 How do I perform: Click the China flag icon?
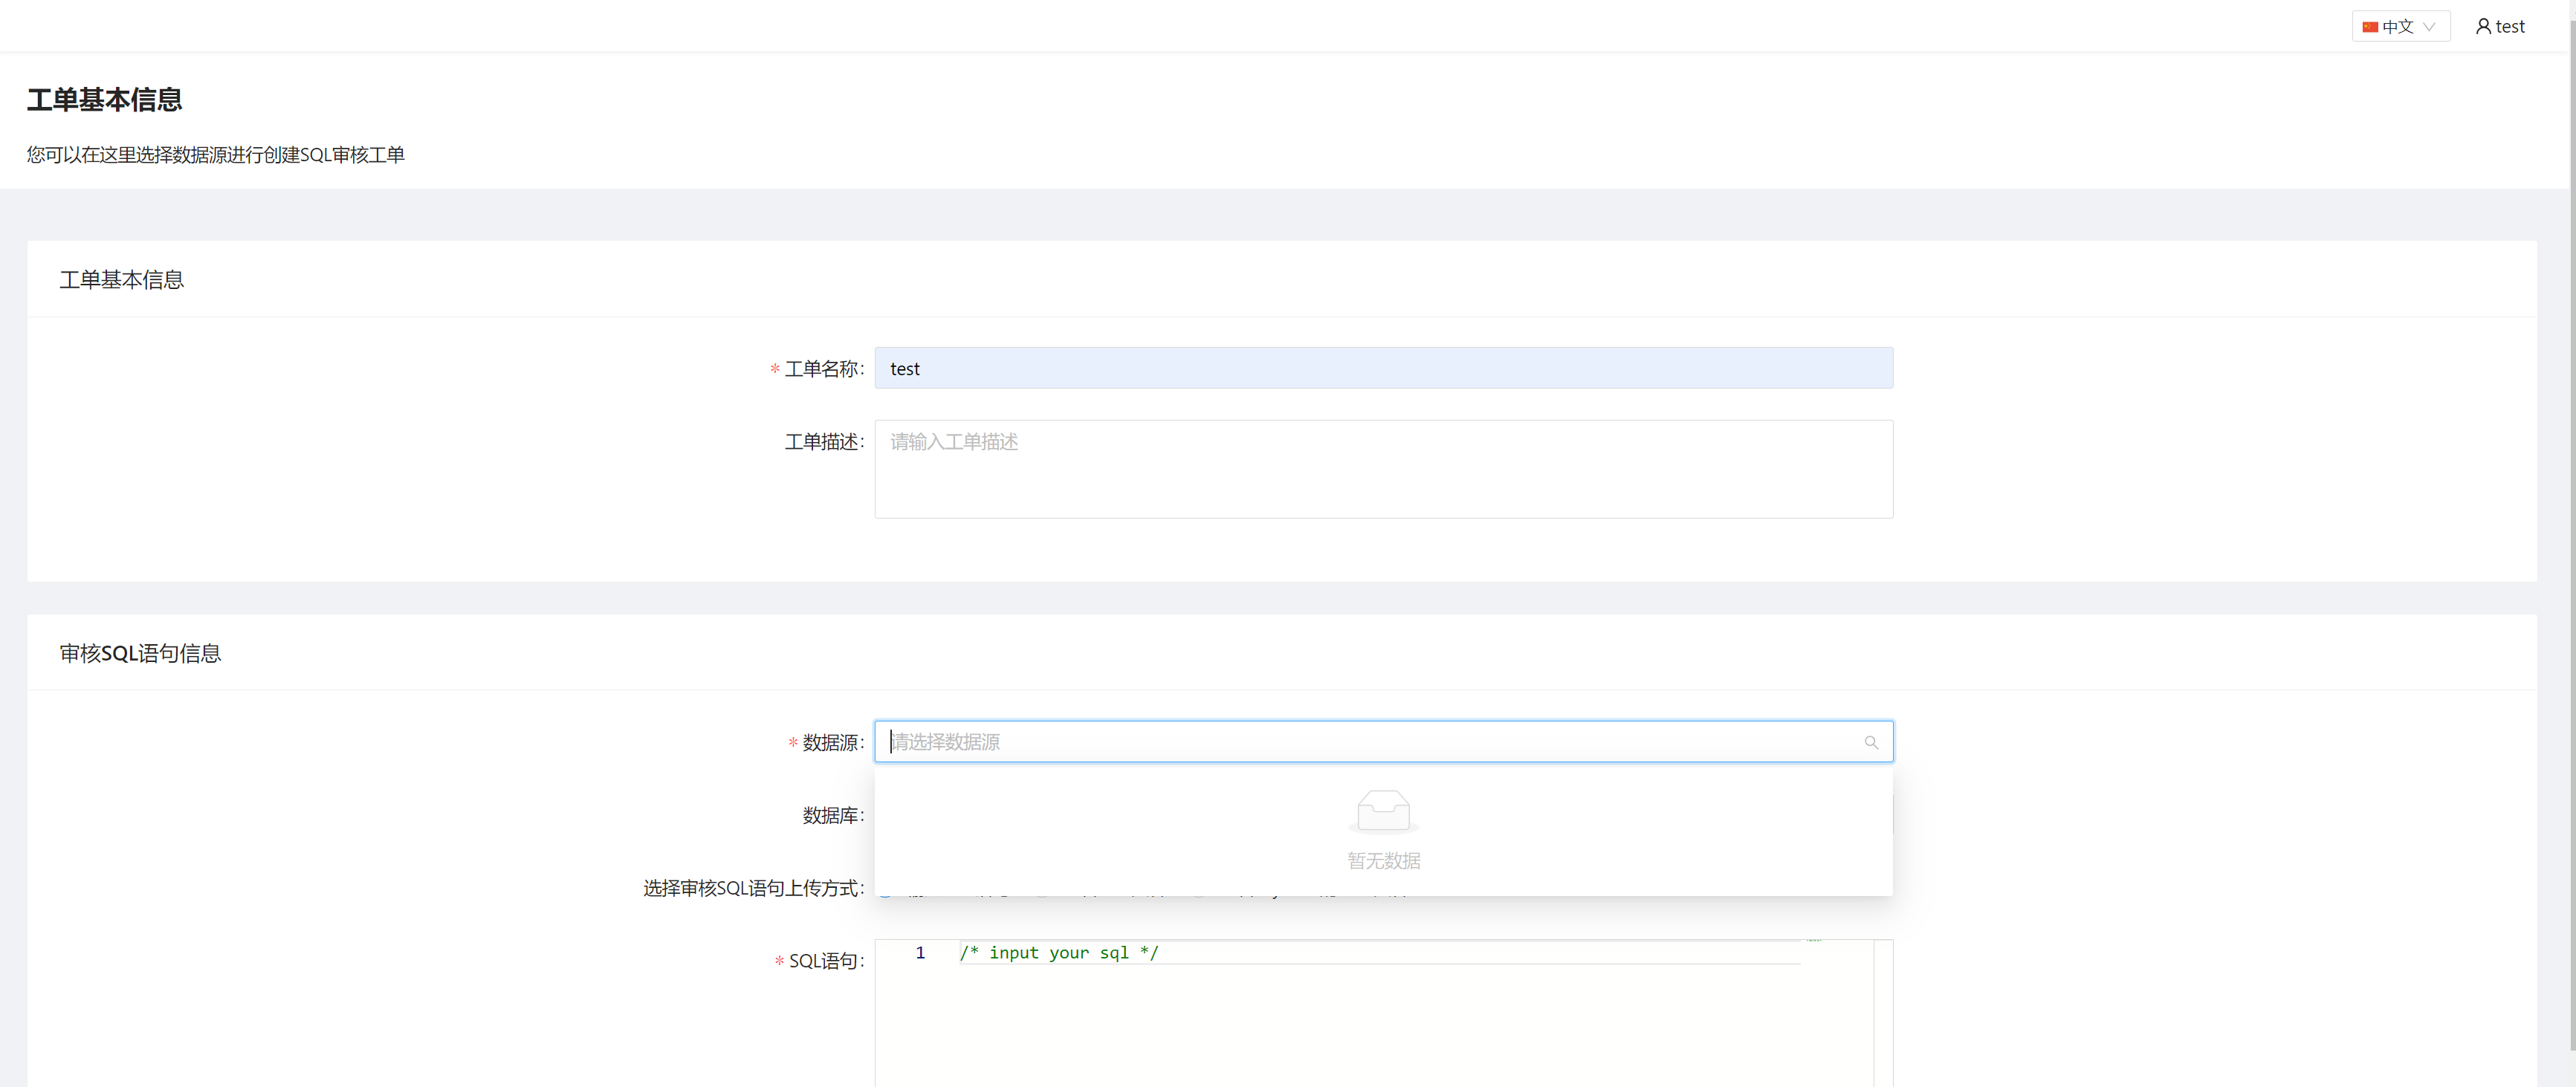point(2370,27)
